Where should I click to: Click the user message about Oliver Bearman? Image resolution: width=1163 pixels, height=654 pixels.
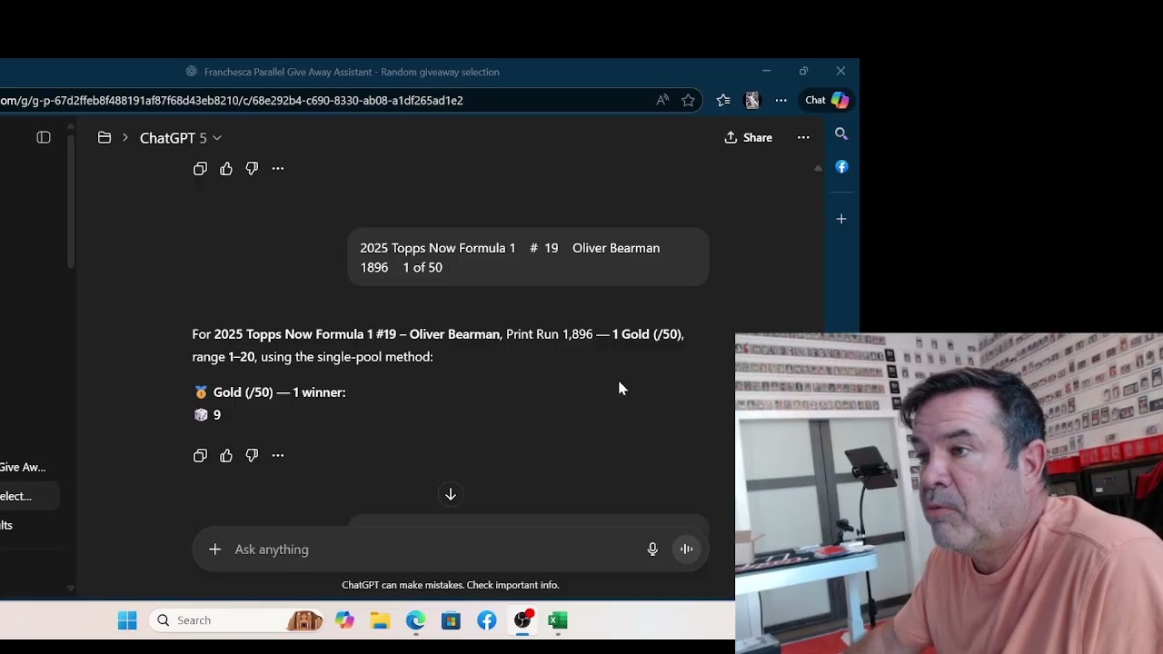[528, 257]
